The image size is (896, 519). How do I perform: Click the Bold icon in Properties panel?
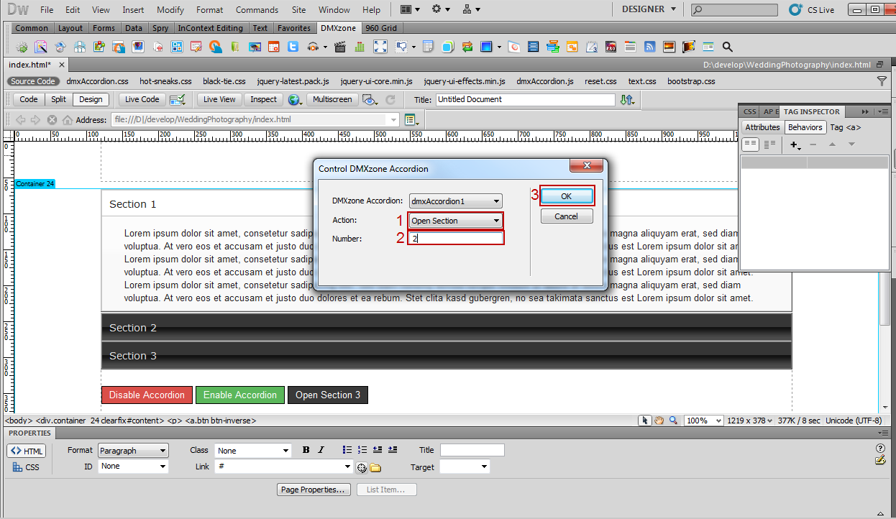coord(306,450)
